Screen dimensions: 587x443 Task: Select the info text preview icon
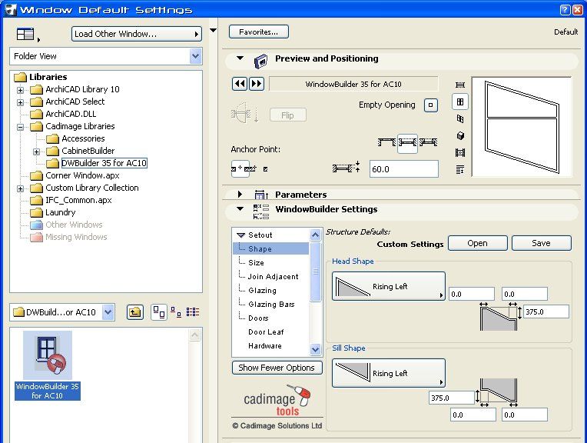(x=460, y=169)
